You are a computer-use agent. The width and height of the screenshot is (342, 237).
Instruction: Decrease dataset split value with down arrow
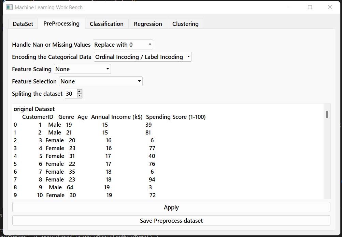coord(80,96)
